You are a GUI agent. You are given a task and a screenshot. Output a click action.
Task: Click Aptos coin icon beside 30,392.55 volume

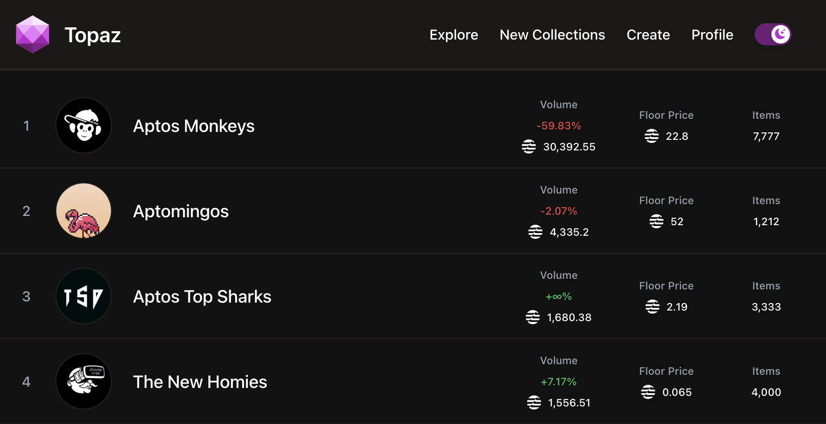[529, 146]
